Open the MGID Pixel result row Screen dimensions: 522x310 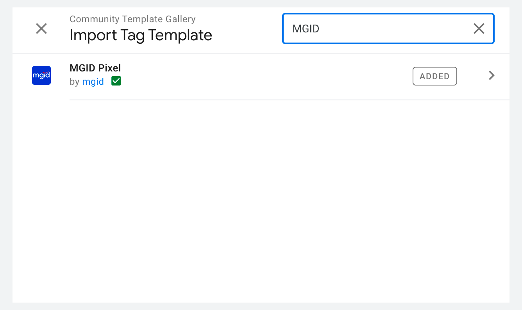tap(261, 76)
